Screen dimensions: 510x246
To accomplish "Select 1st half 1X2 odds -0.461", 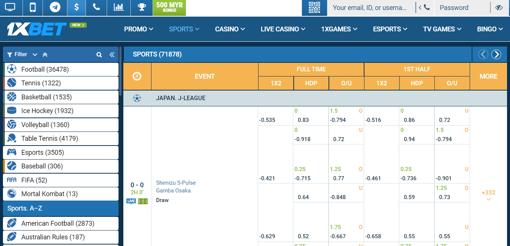I will pos(373,178).
